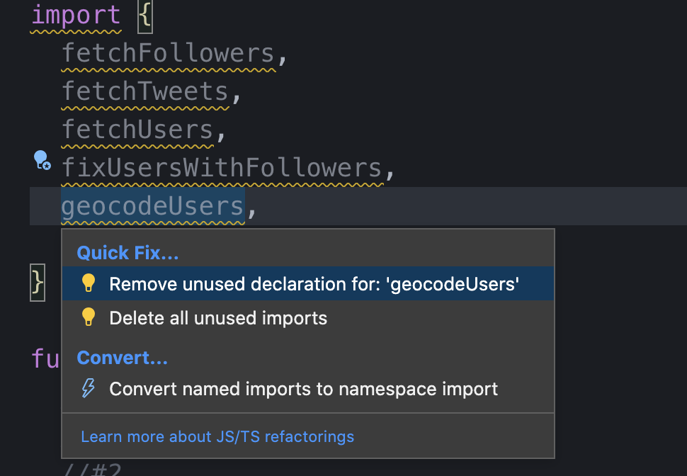Click the 'Convert...' section header
687x476 pixels.
[122, 357]
